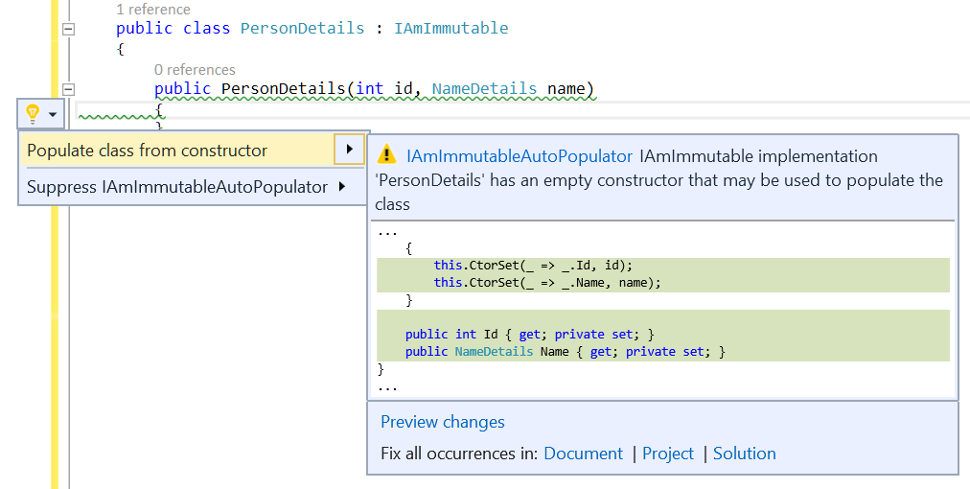Collapse the PersonDetails class outline
Image resolution: width=970 pixels, height=489 pixels.
click(x=69, y=29)
